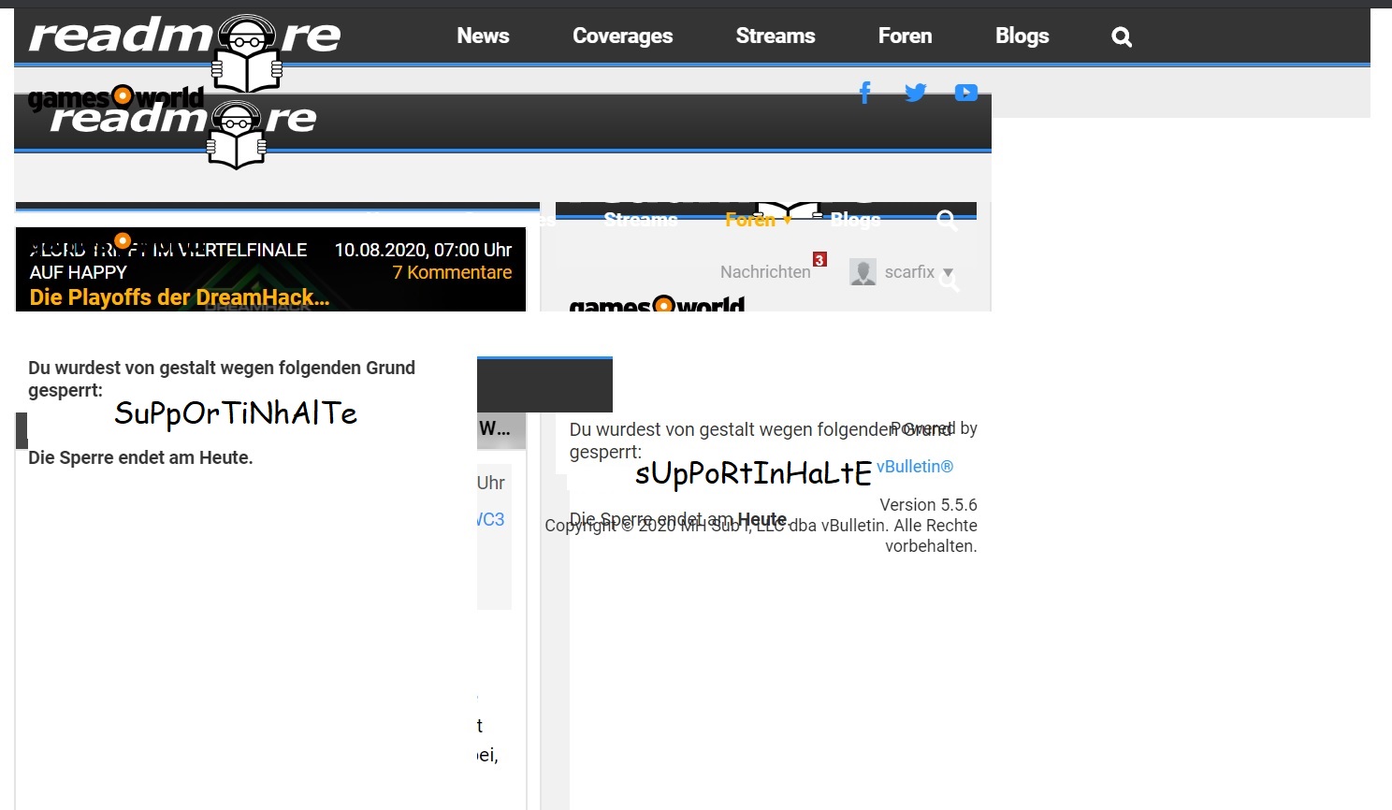Open the YouTube icon
The image size is (1392, 810).
[x=965, y=93]
